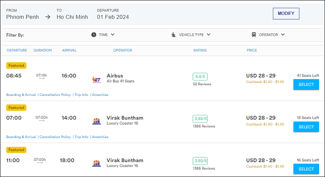Screen dimensions: 325x177
Task: Click the MODIFY search button
Action: 286,13
